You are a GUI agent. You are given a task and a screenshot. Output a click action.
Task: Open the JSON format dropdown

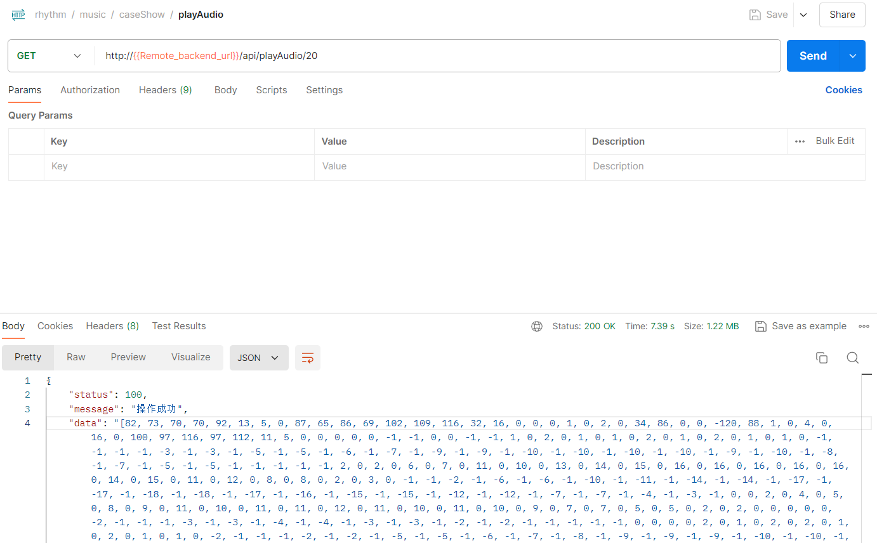point(258,358)
